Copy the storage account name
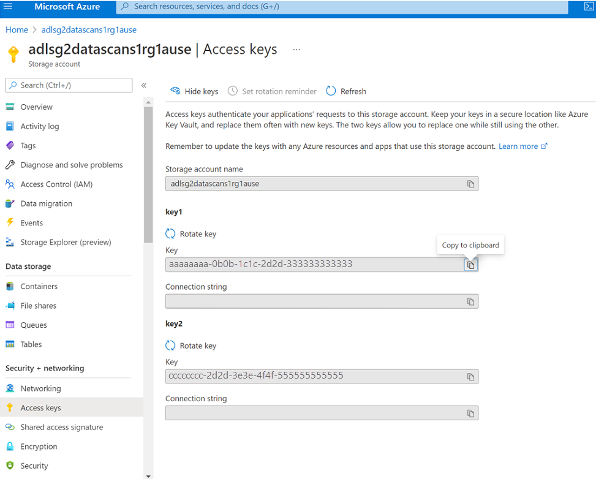596x479 pixels. (x=470, y=183)
